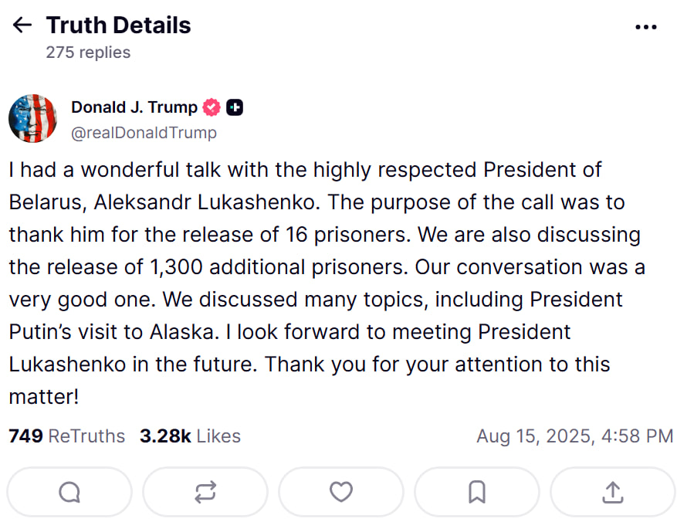Image resolution: width=677 pixels, height=522 pixels.
Task: Bookmark this Truth post
Action: coord(477,492)
